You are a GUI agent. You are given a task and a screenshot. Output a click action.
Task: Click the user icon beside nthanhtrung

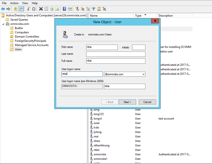pyautogui.click(x=92, y=145)
